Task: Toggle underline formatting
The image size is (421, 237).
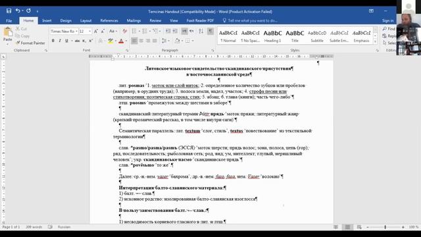Action: click(x=66, y=41)
